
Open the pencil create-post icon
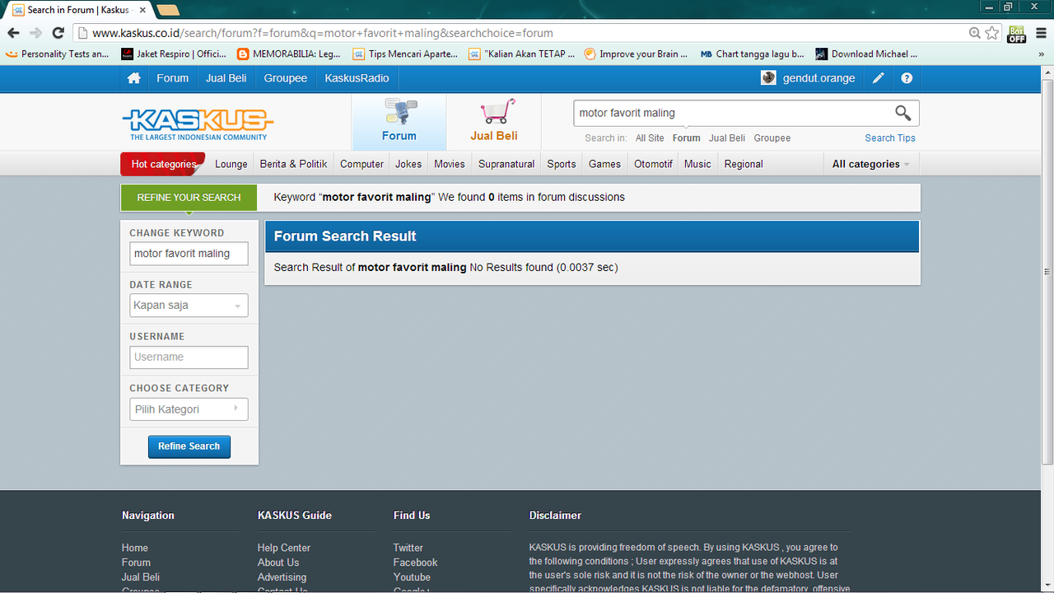pyautogui.click(x=879, y=78)
